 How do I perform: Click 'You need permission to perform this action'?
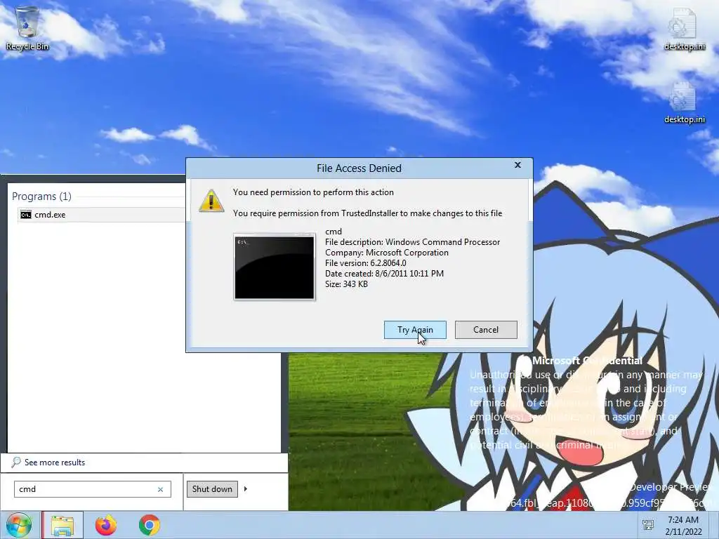pos(313,192)
